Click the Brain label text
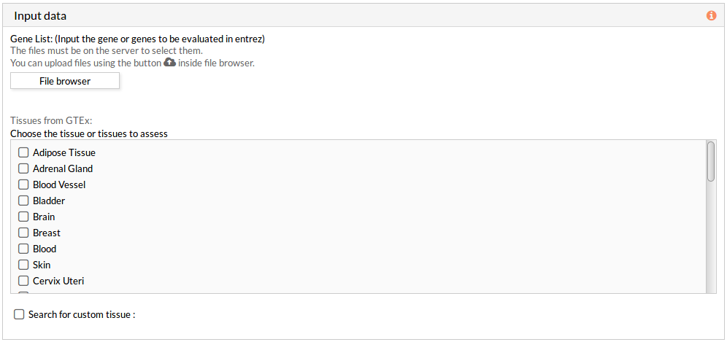727x342 pixels. coord(44,217)
